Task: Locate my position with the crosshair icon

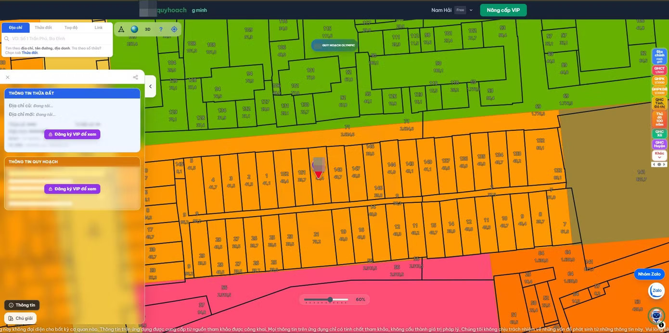Action: pos(174,29)
